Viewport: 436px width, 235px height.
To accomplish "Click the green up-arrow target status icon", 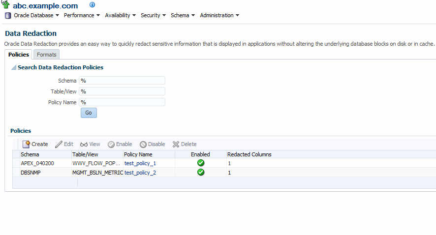I will (6, 5).
